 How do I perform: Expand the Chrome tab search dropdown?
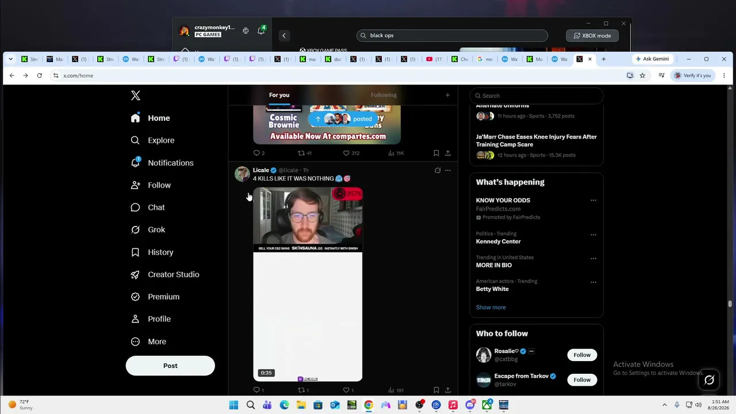10,59
